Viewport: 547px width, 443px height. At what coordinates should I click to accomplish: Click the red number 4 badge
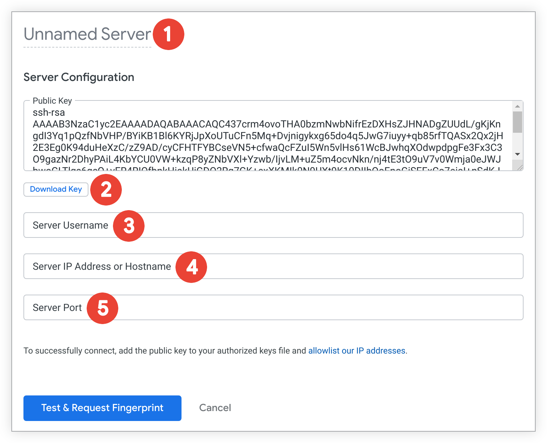click(x=191, y=267)
